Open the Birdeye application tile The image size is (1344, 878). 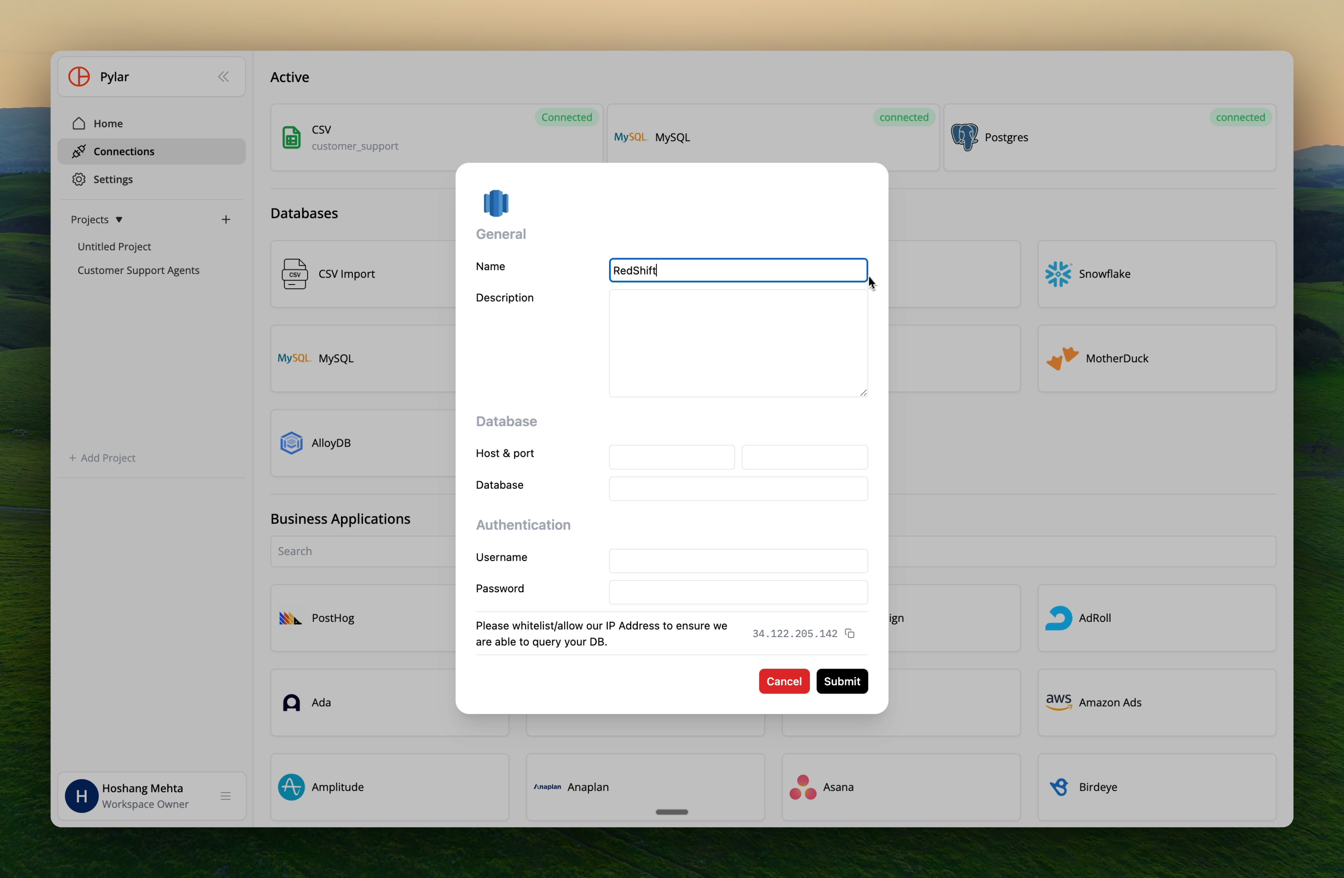(x=1098, y=787)
